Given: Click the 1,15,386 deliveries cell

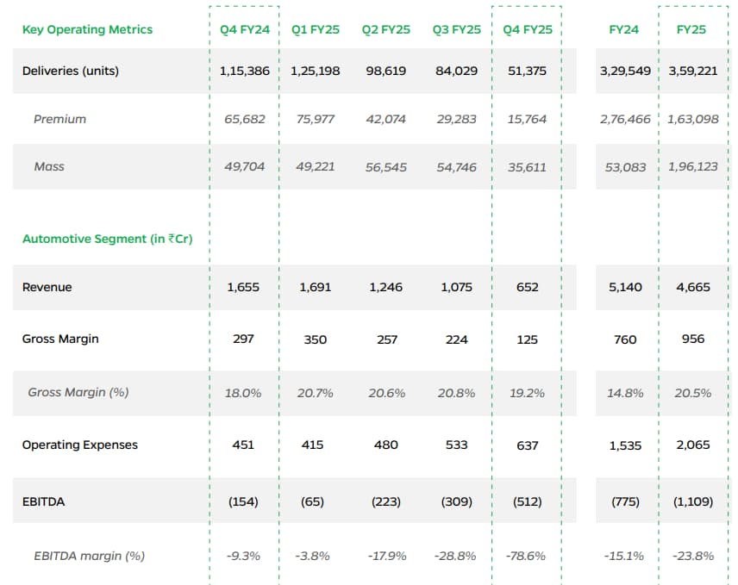Looking at the screenshot, I should pos(245,71).
